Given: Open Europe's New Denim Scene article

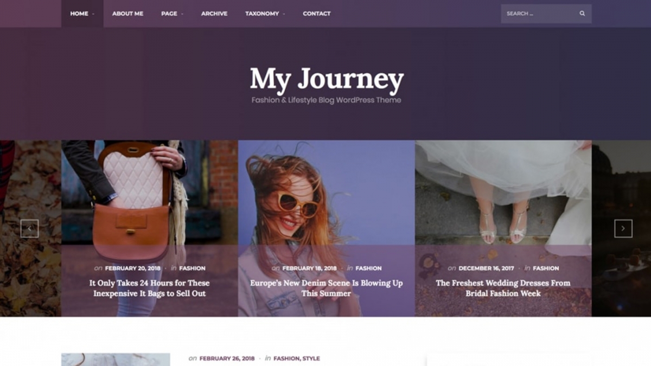Looking at the screenshot, I should click(x=326, y=288).
